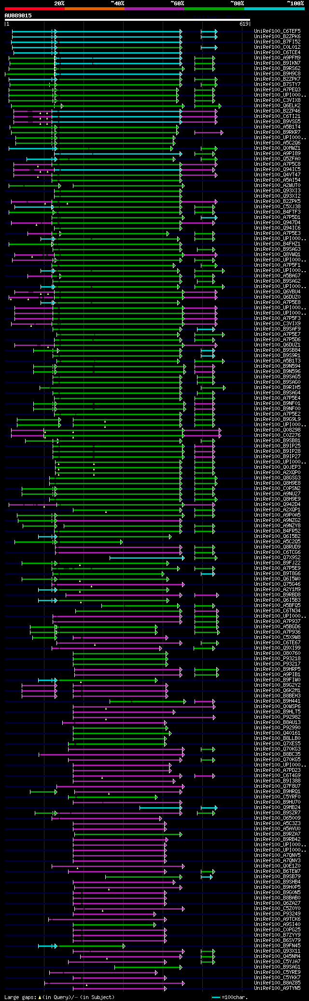Open hit UniRef100_B9T8G6

[x=277, y=573]
